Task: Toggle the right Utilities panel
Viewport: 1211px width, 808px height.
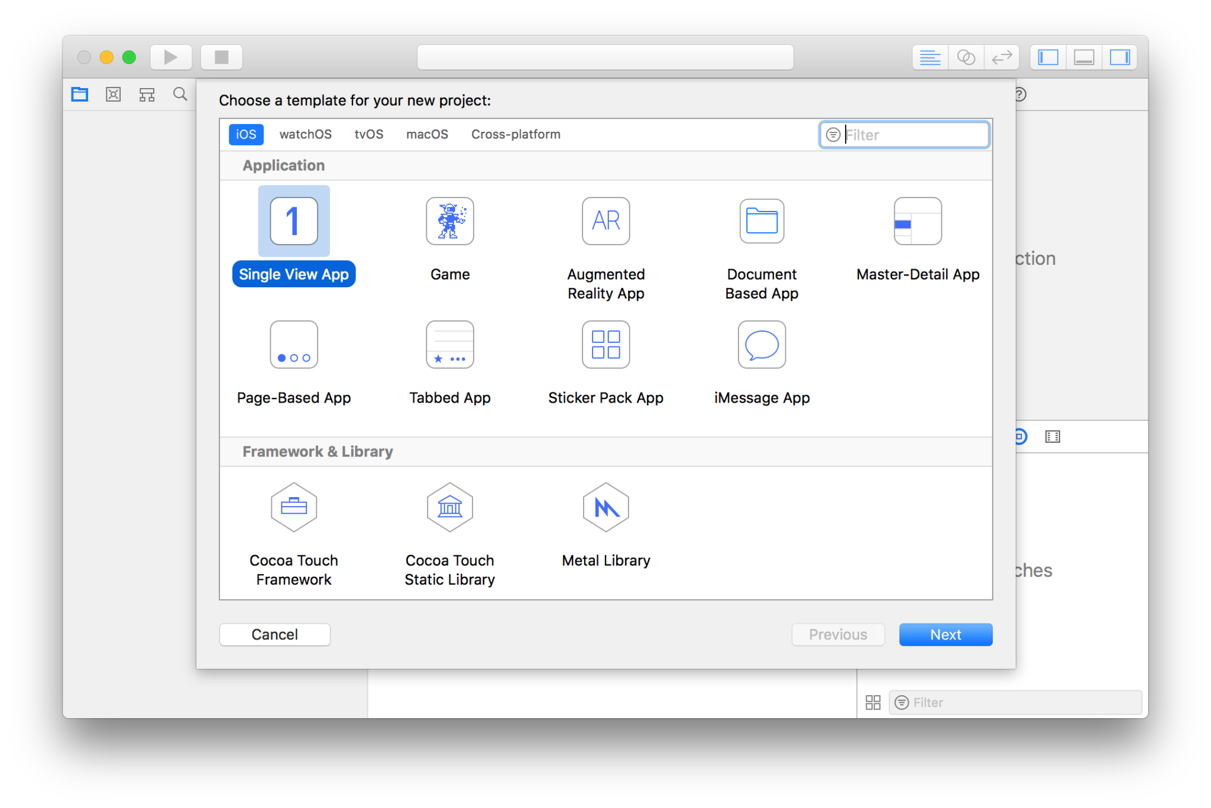Action: coord(1120,57)
